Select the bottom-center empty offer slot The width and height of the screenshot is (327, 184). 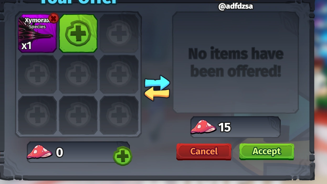click(78, 115)
